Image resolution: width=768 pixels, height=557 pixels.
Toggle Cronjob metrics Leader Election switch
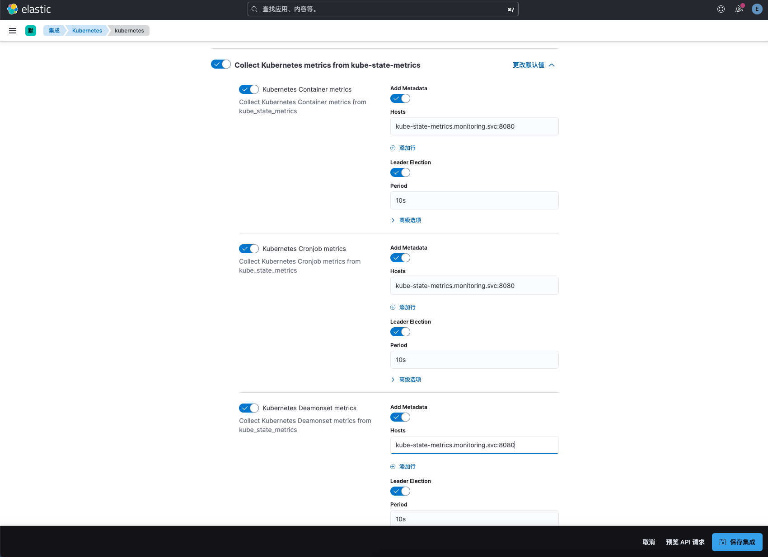coord(400,332)
